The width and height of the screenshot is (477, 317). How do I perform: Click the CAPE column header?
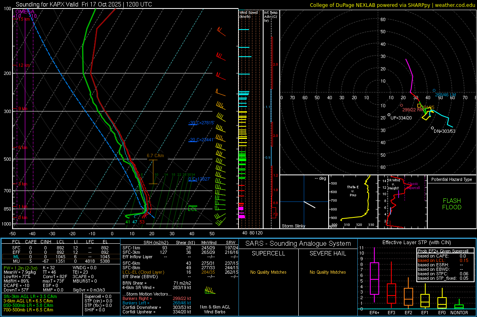click(31, 242)
